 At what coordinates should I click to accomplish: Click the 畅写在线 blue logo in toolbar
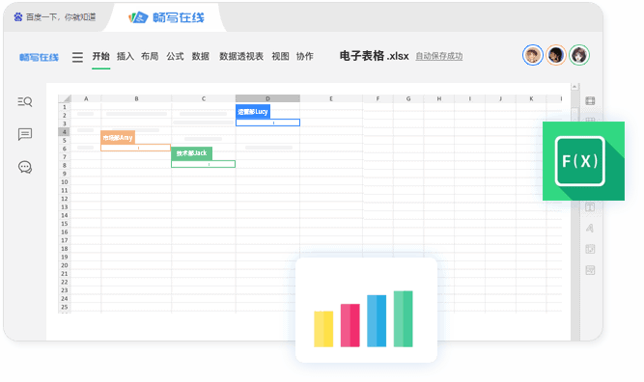coord(39,58)
